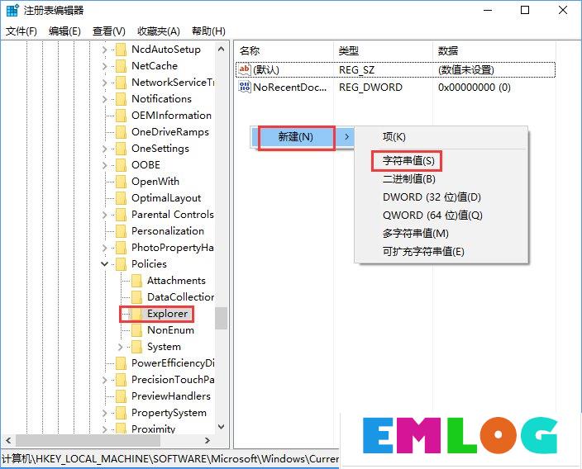This screenshot has height=469, width=582.
Task: Click the registry path in status bar
Action: pyautogui.click(x=170, y=459)
